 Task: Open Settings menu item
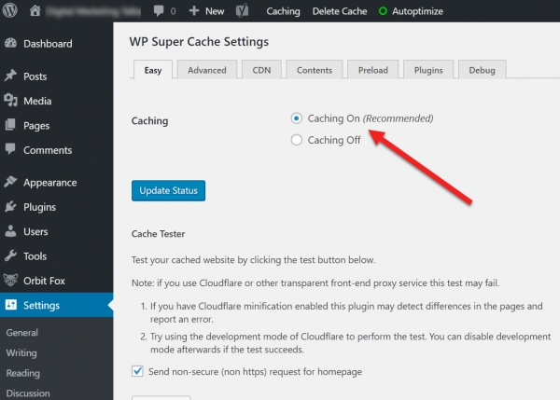point(41,306)
